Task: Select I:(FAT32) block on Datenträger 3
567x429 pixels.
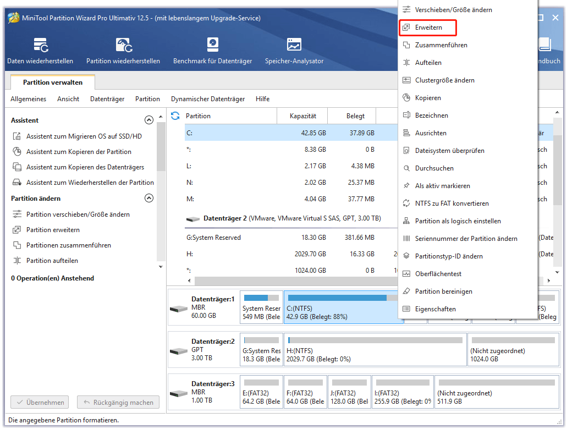Action: 403,392
